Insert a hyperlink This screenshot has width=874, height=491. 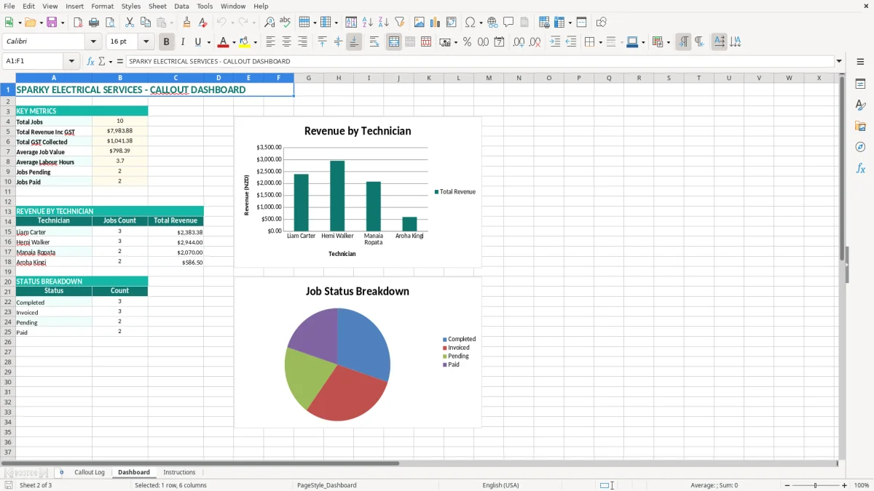point(492,23)
